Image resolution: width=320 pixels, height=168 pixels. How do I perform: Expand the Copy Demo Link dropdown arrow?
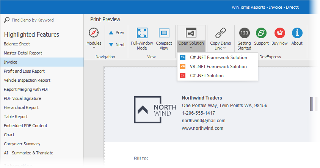224,48
